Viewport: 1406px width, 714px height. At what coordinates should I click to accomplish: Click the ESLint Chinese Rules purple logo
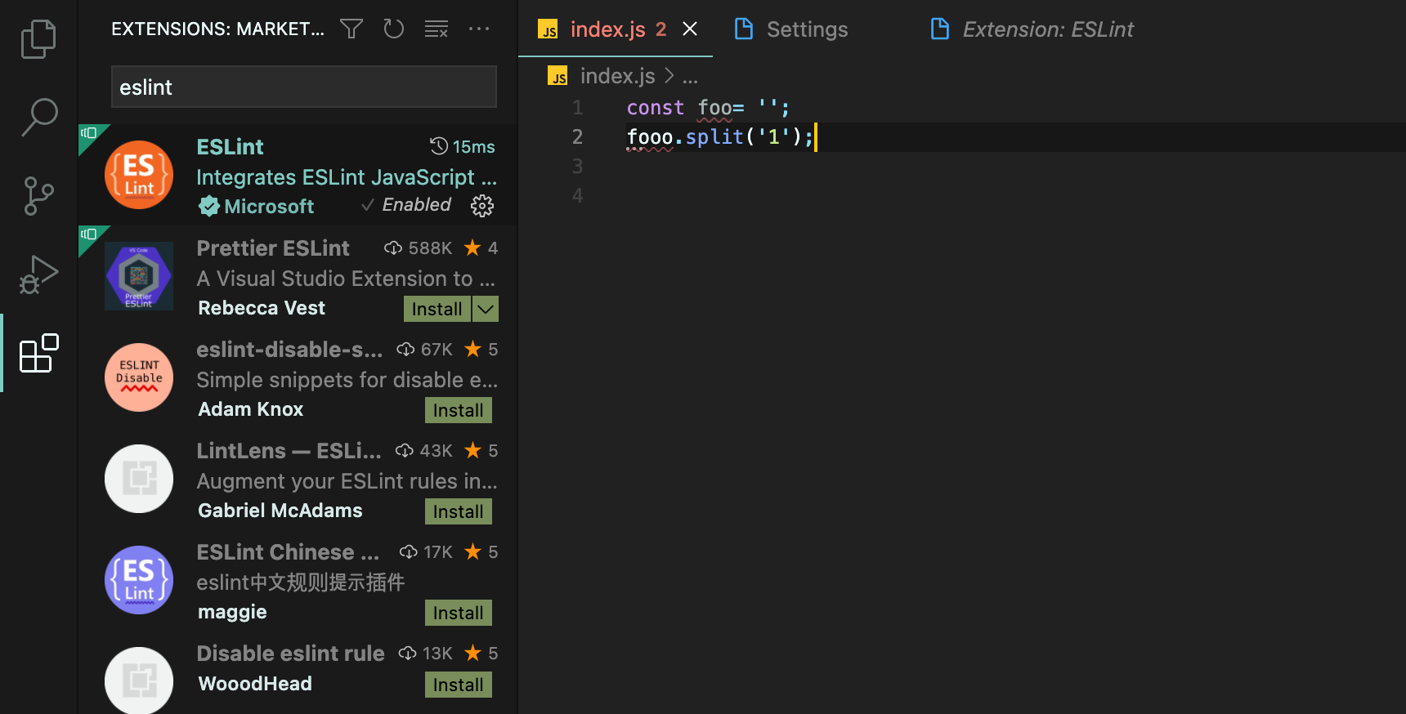pyautogui.click(x=139, y=580)
